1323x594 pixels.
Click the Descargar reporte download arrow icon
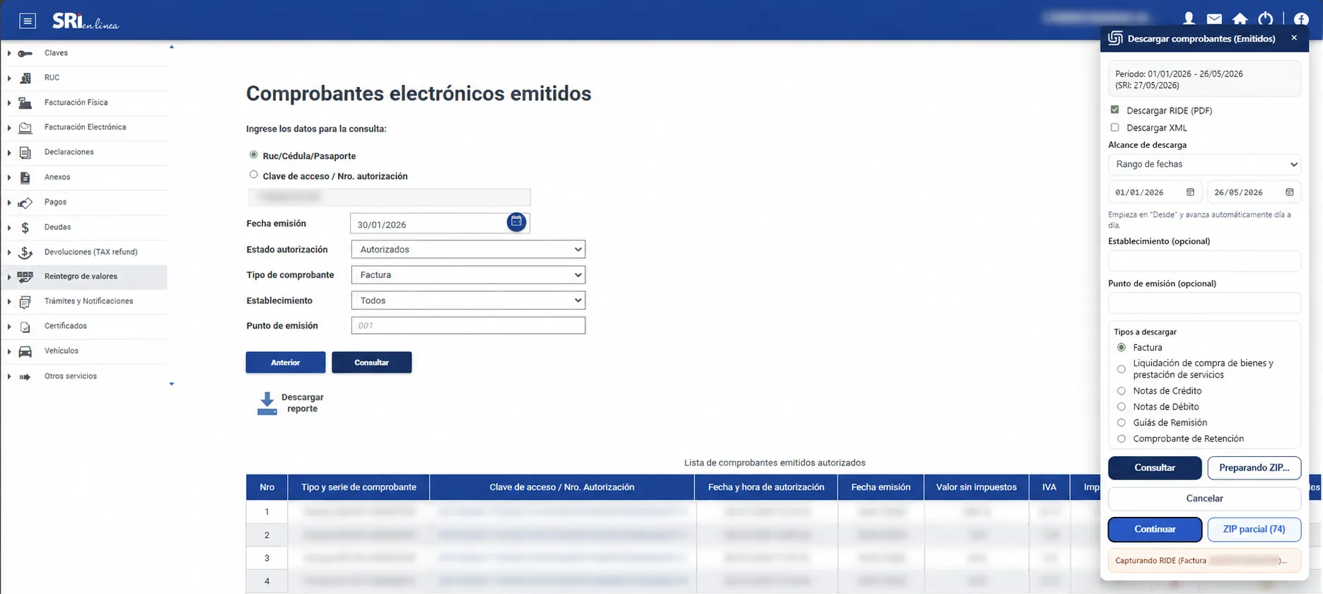coord(267,403)
